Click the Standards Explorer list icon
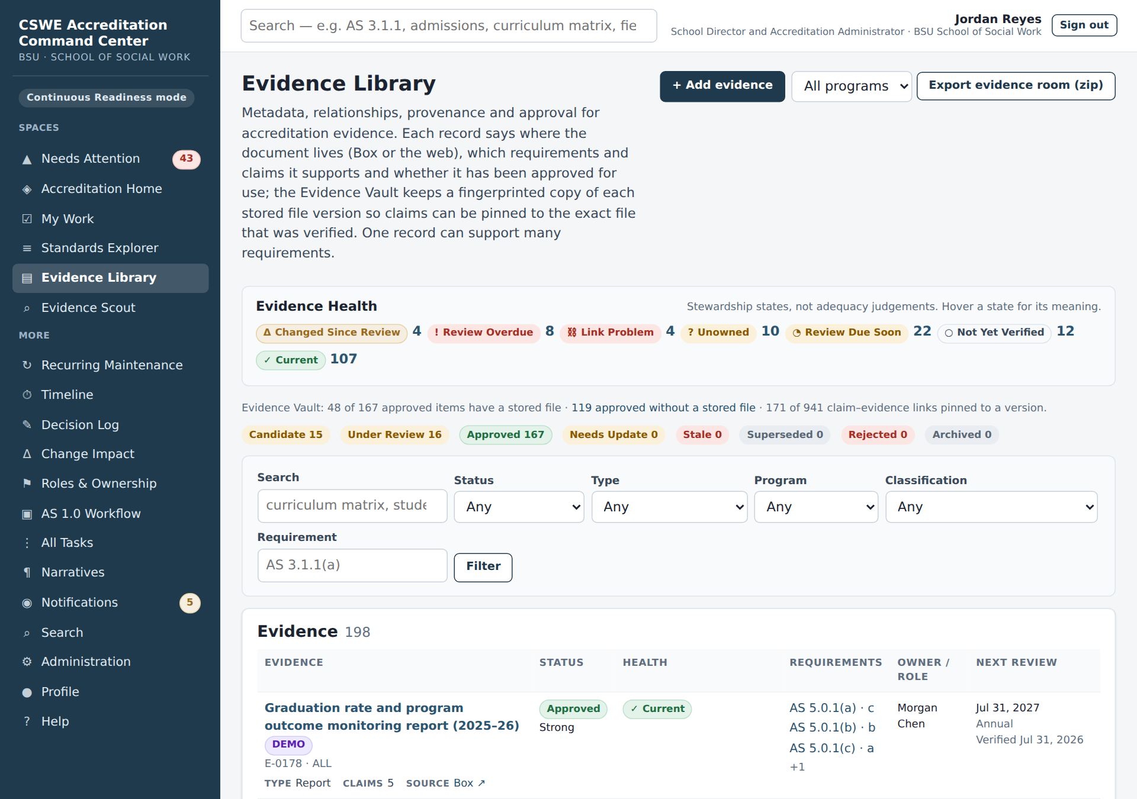The image size is (1137, 799). (x=27, y=249)
